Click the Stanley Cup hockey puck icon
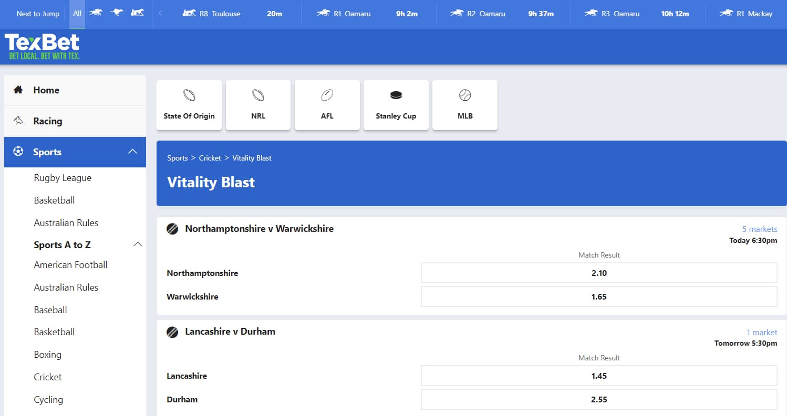Screen dimensions: 787x416 click(396, 95)
